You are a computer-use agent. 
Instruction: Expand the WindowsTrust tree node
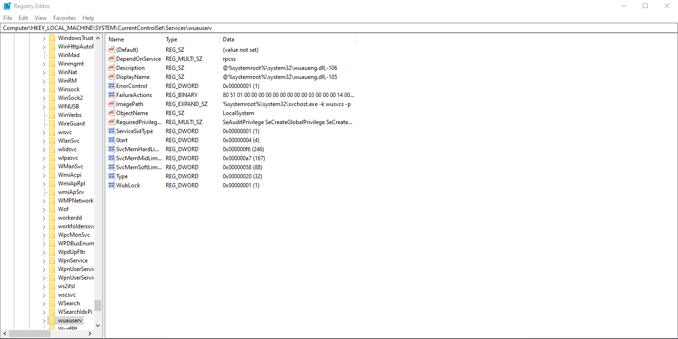[x=44, y=38]
